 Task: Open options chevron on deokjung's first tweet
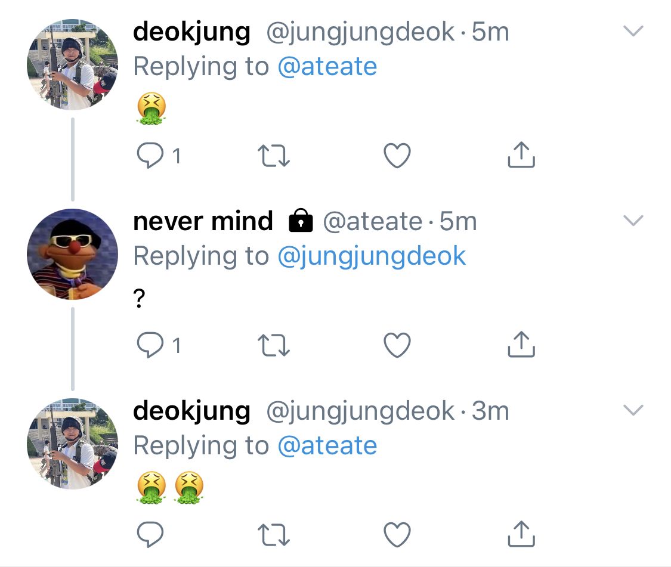point(633,31)
